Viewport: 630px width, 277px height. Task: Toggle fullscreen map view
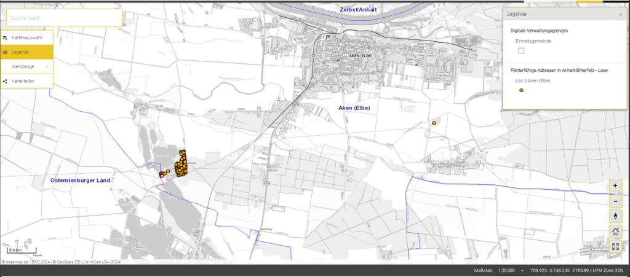[616, 248]
